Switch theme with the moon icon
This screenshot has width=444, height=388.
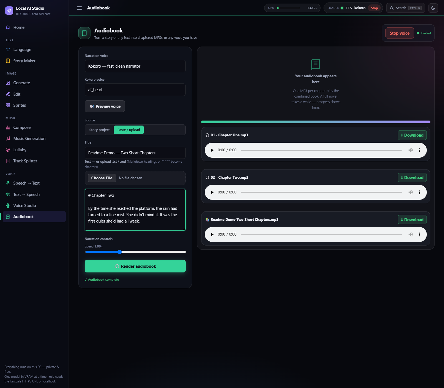coord(433,8)
